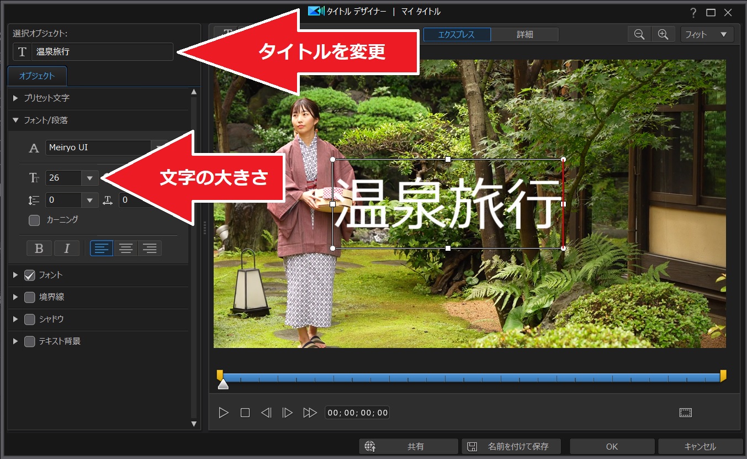Enable the シャドウ checkbox
This screenshot has height=459, width=747.
(x=30, y=319)
